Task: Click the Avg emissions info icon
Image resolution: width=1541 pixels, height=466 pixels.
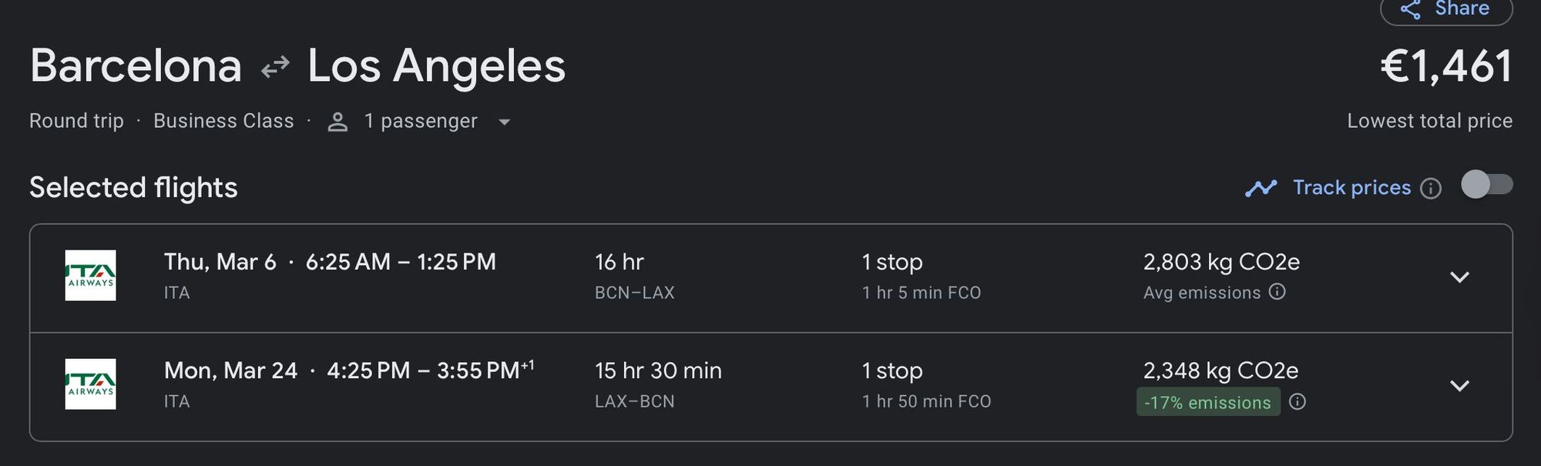Action: point(1277,292)
